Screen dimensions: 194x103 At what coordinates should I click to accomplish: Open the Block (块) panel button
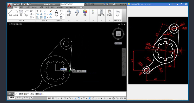click(77, 13)
